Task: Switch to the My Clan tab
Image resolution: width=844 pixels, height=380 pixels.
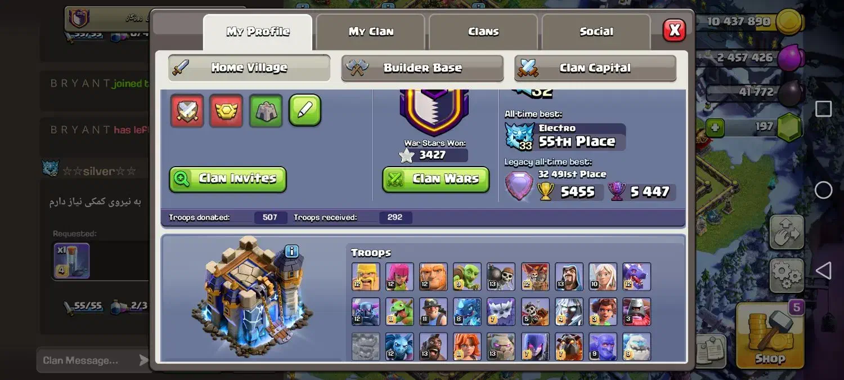Action: coord(370,32)
